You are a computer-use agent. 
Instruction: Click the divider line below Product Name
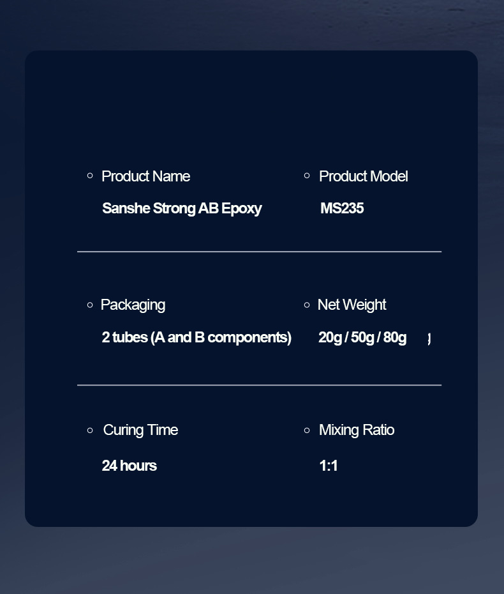point(259,252)
